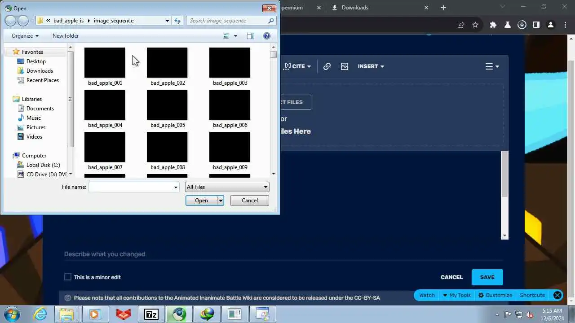Screen dimensions: 575x323
Task: Click New folder in dialog toolbar
Action: tap(66, 36)
